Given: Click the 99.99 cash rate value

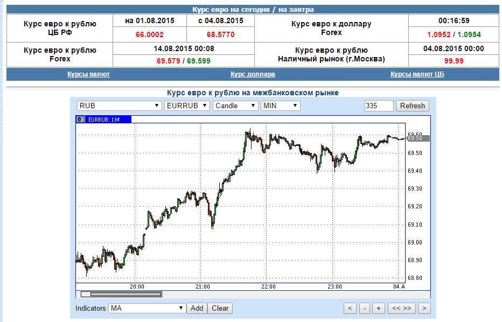Looking at the screenshot, I should [454, 61].
